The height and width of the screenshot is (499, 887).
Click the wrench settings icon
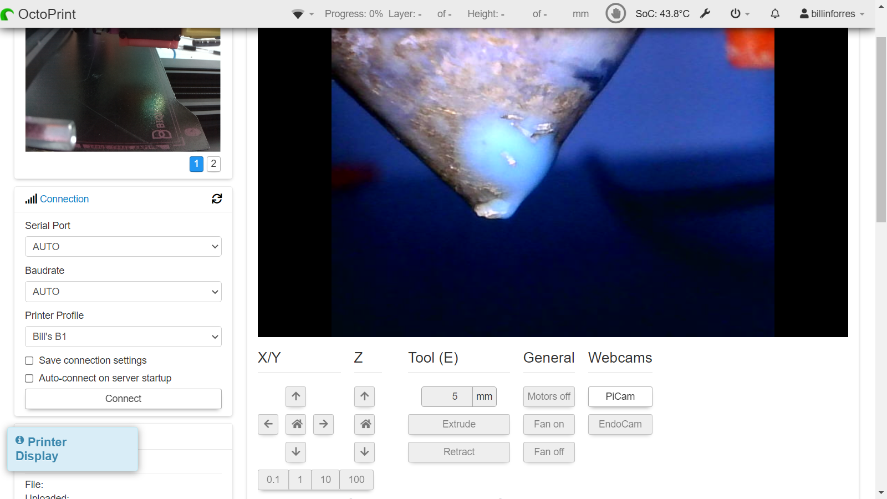[x=705, y=14]
